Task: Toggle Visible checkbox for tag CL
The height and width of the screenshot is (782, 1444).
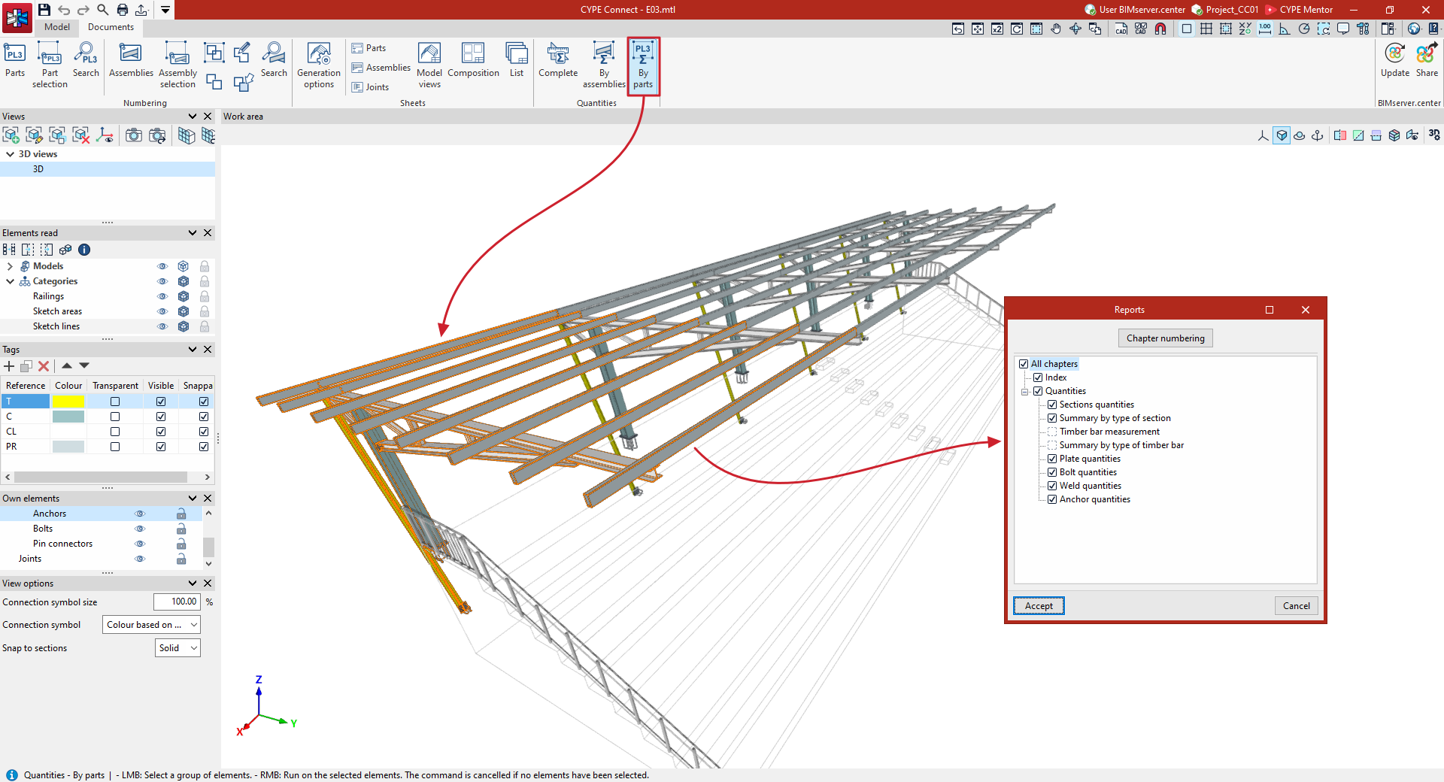Action: tap(161, 432)
